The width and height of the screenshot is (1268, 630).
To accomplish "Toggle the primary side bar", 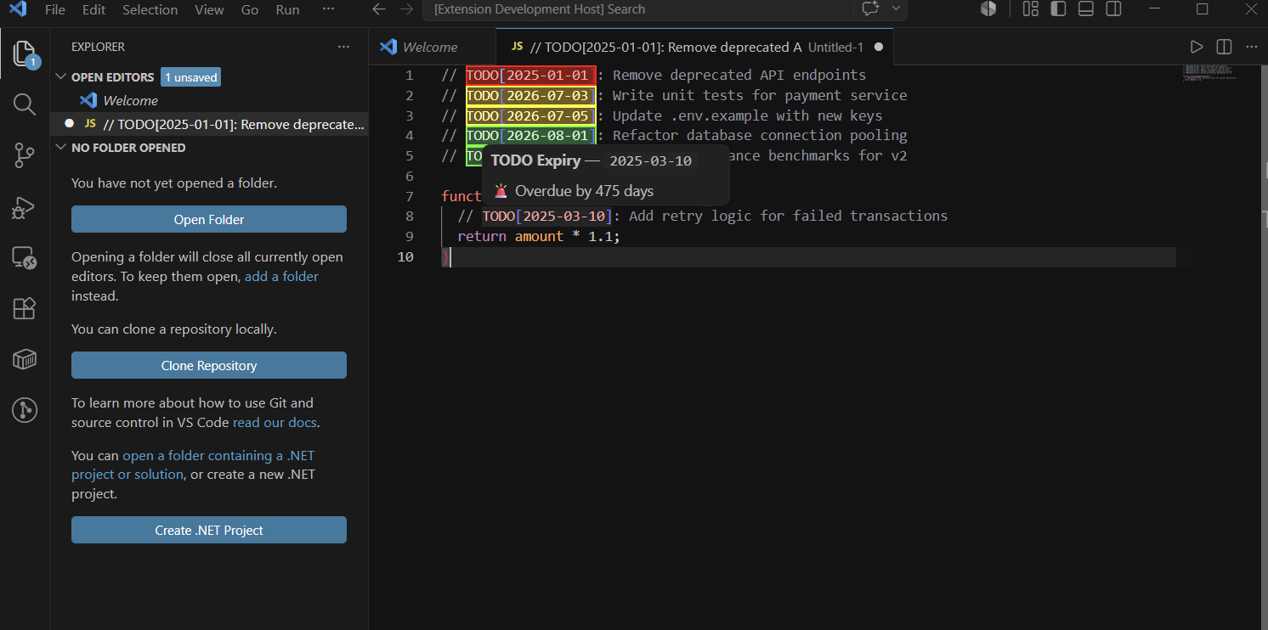I will pos(1058,9).
